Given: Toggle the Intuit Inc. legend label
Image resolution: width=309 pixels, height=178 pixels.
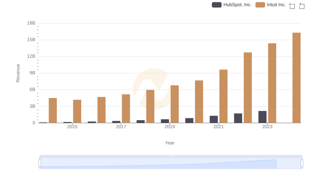Looking at the screenshot, I should click(276, 5).
